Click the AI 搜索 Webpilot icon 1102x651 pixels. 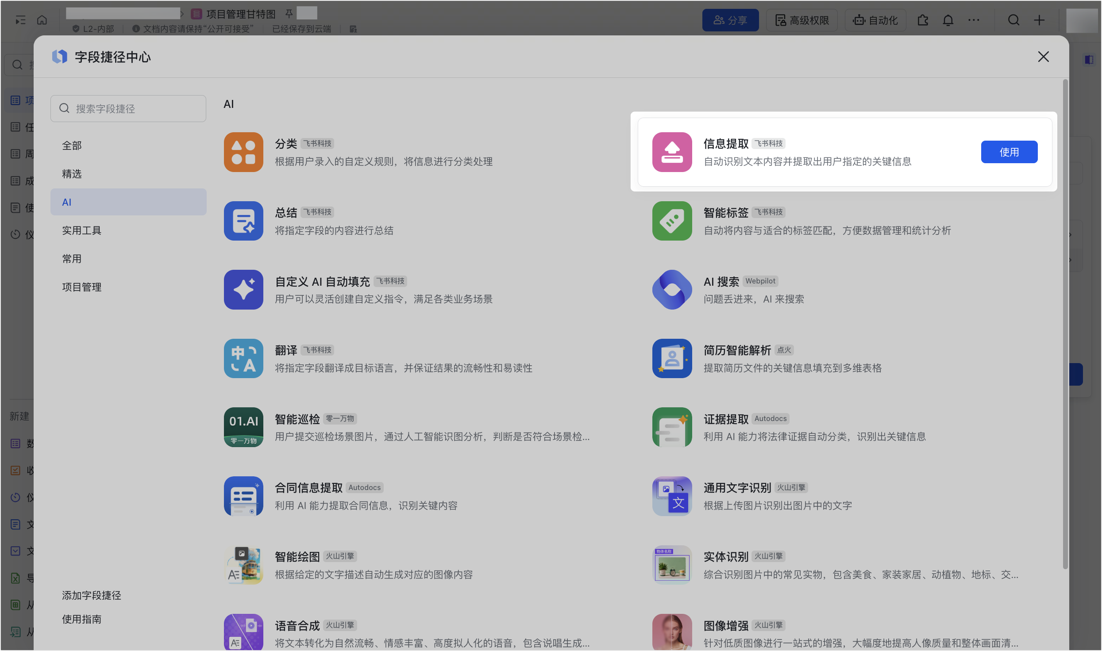[672, 290]
